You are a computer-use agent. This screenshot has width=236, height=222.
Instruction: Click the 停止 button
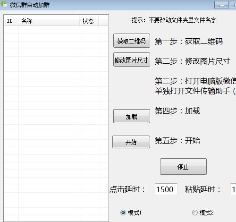(x=183, y=166)
